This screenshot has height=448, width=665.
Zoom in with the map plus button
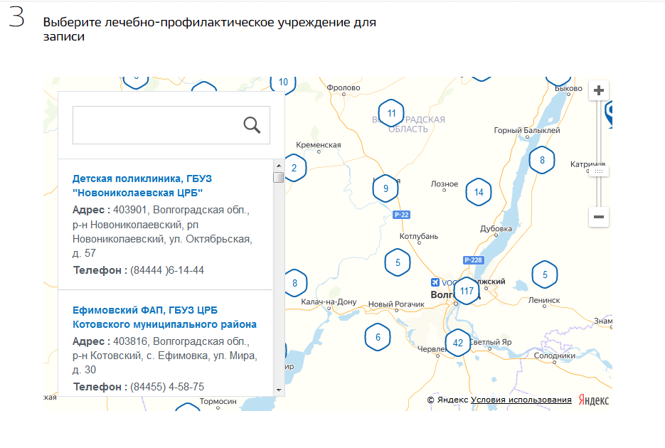coord(598,90)
